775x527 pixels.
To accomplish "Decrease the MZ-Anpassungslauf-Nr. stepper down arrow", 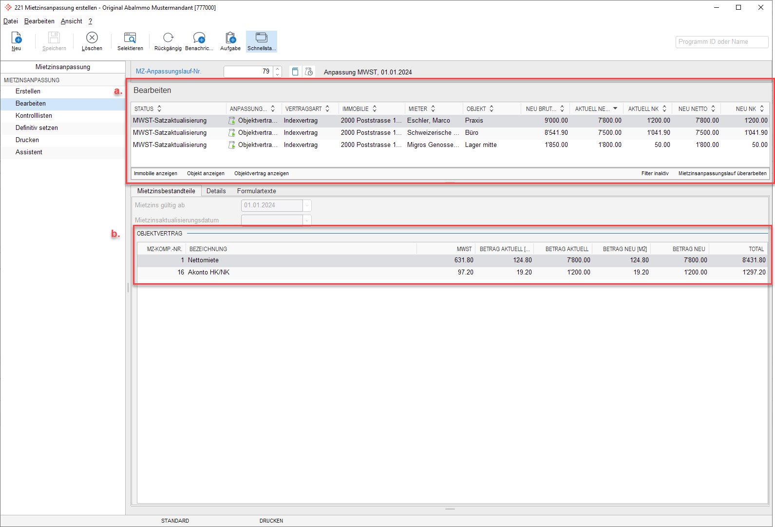I will 278,74.
